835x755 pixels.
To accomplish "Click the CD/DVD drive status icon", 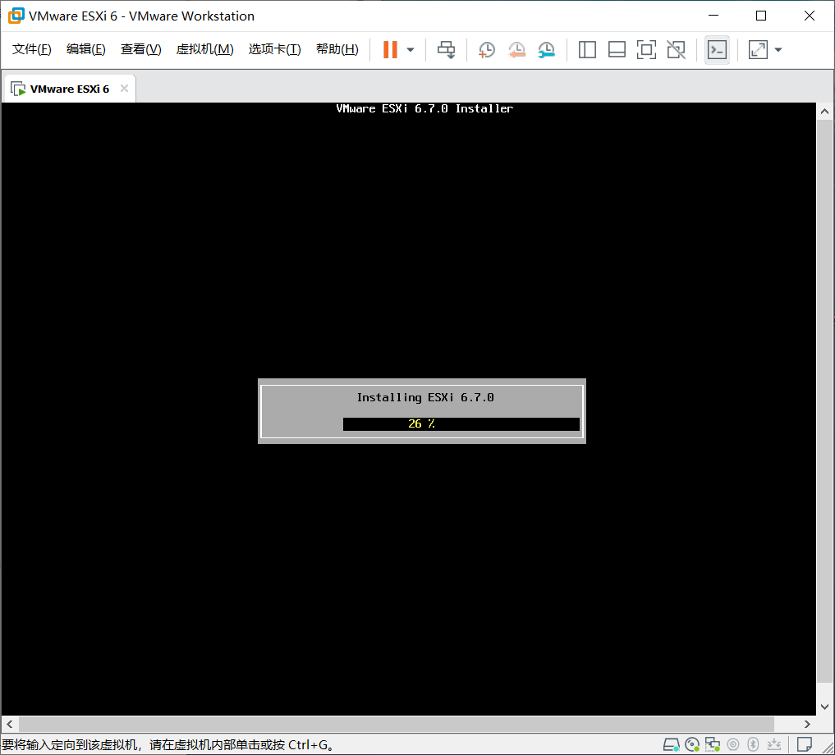I will coord(692,744).
